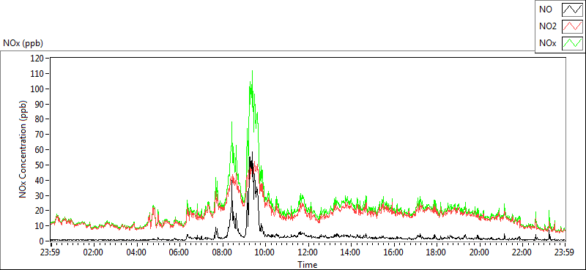The image size is (586, 270).
Task: Click the 30 y-axis scale value
Action: point(40,195)
